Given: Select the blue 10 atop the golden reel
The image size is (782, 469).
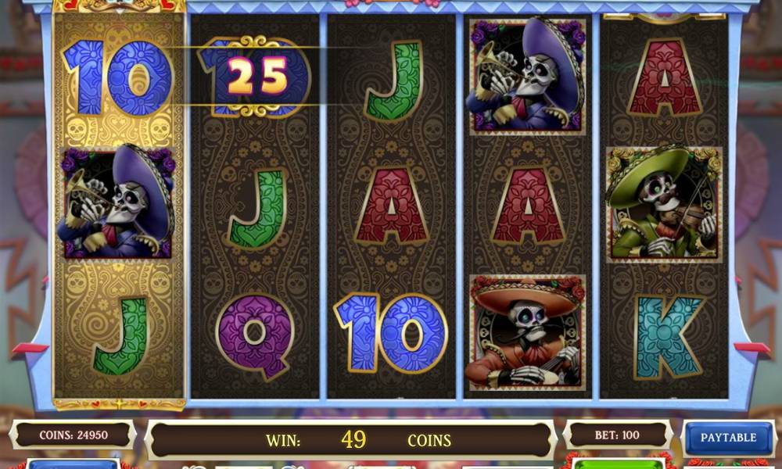Looking at the screenshot, I should (x=118, y=77).
